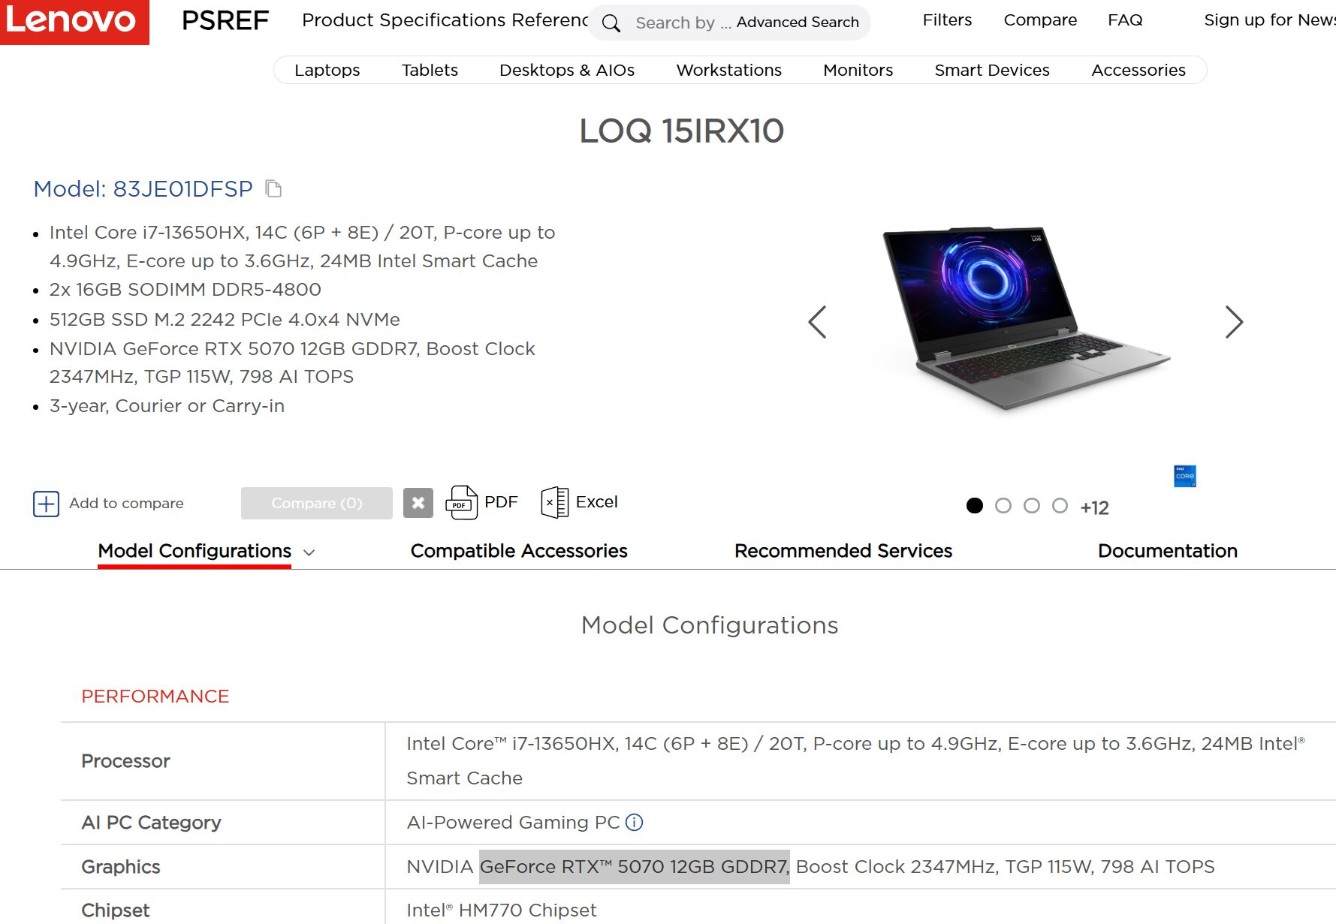The image size is (1336, 924).
Task: Export specs with the Excel icon
Action: pos(554,502)
